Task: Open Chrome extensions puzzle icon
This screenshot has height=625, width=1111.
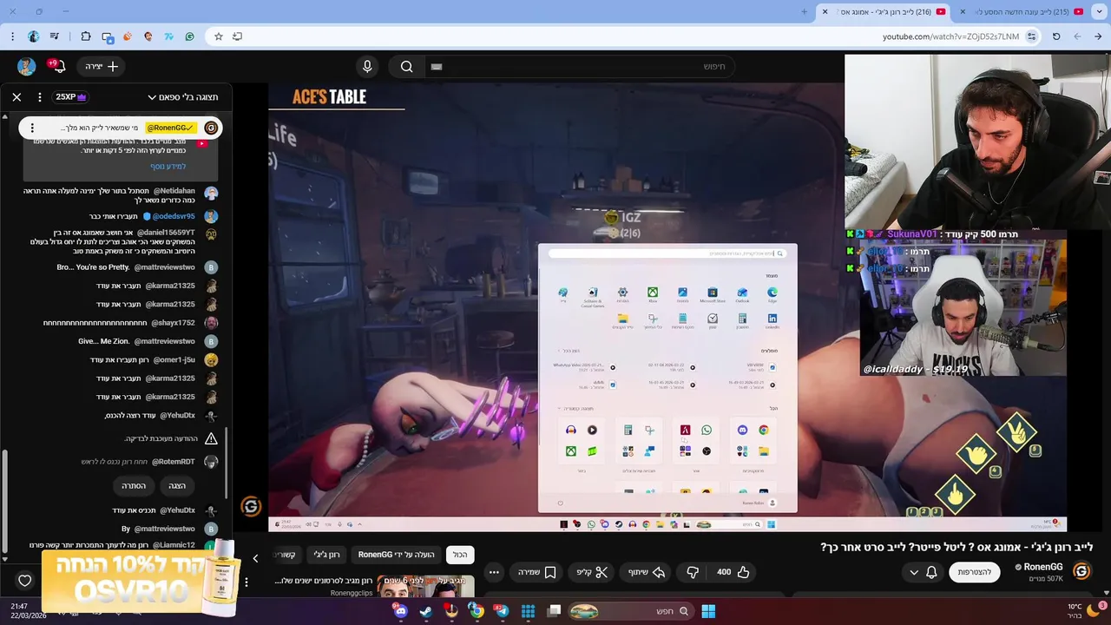Action: click(85, 36)
